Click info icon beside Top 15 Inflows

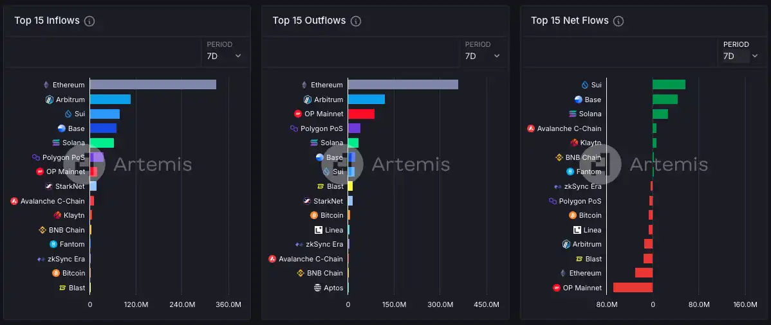click(90, 21)
